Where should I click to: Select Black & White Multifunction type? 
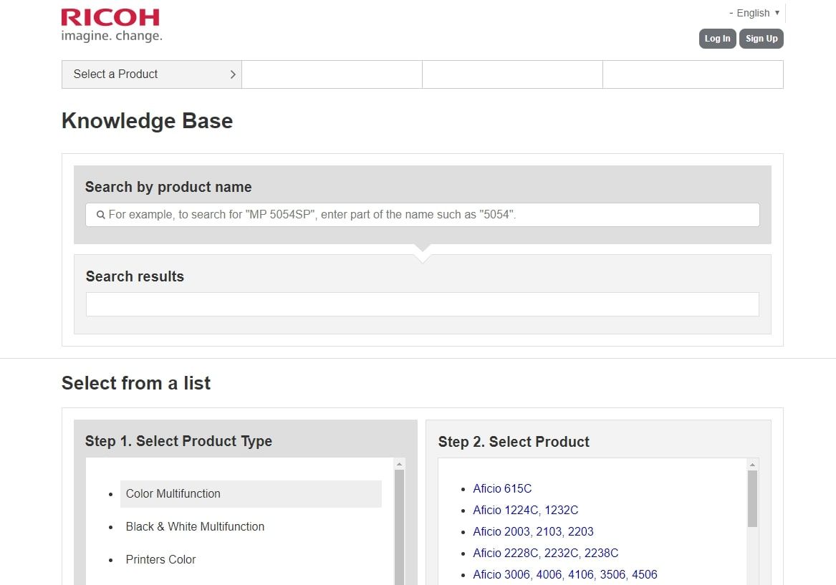click(195, 527)
